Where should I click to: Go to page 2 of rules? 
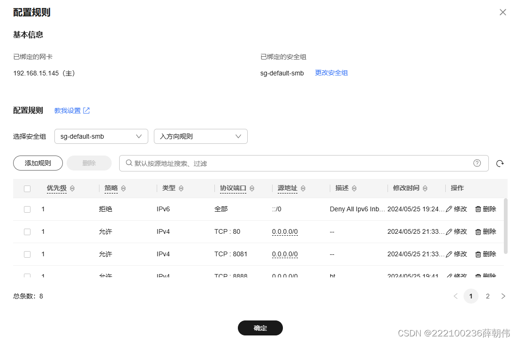pos(487,296)
